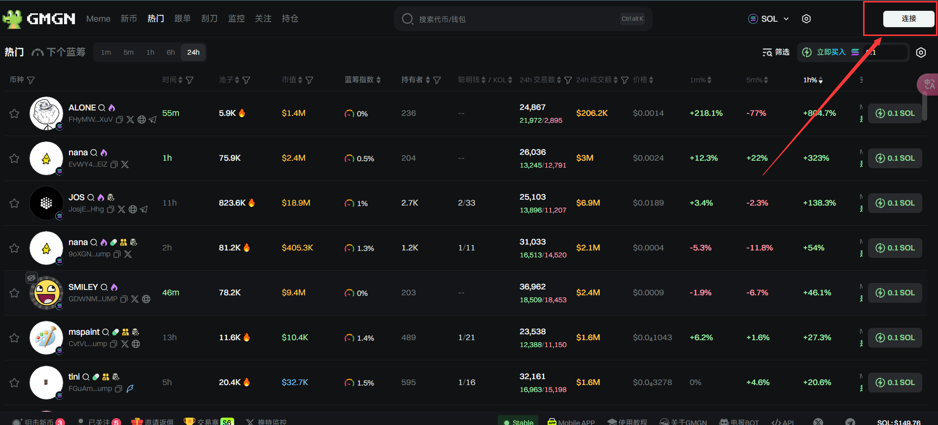The image size is (938, 425).
Task: Open 9oXGN...ump X link icon
Action: (x=128, y=254)
